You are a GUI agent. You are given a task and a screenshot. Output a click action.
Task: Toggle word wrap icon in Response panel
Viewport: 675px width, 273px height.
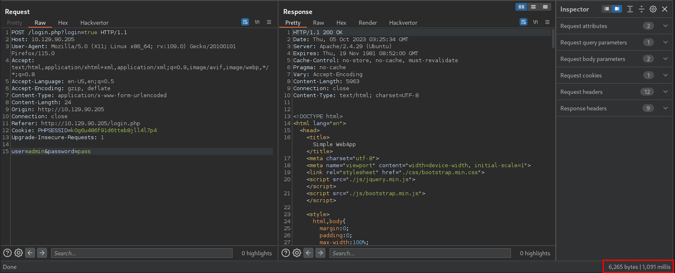(523, 22)
